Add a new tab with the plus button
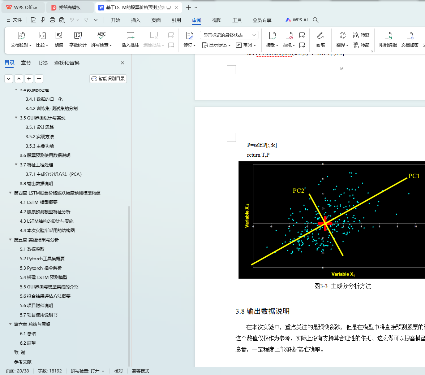This screenshot has width=425, height=375. click(x=189, y=8)
